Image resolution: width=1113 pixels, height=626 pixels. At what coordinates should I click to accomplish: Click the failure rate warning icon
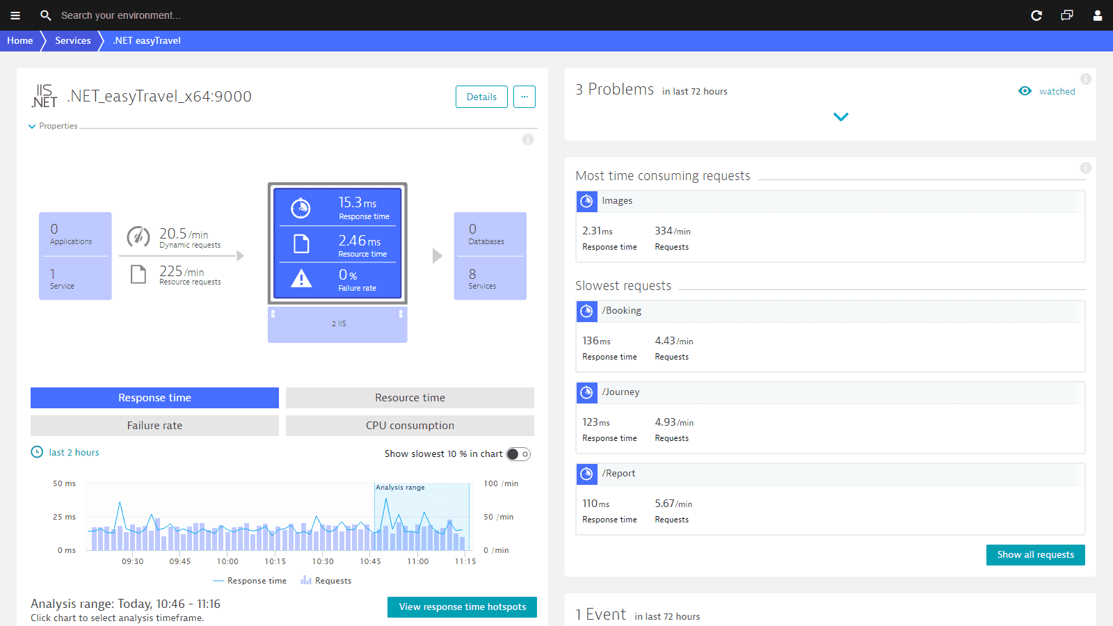[x=301, y=278]
